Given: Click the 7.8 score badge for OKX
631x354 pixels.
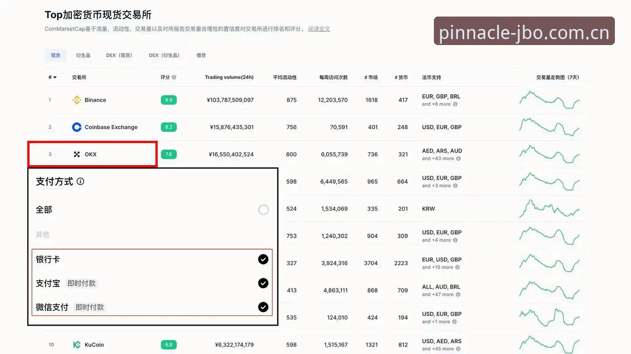Looking at the screenshot, I should (169, 154).
